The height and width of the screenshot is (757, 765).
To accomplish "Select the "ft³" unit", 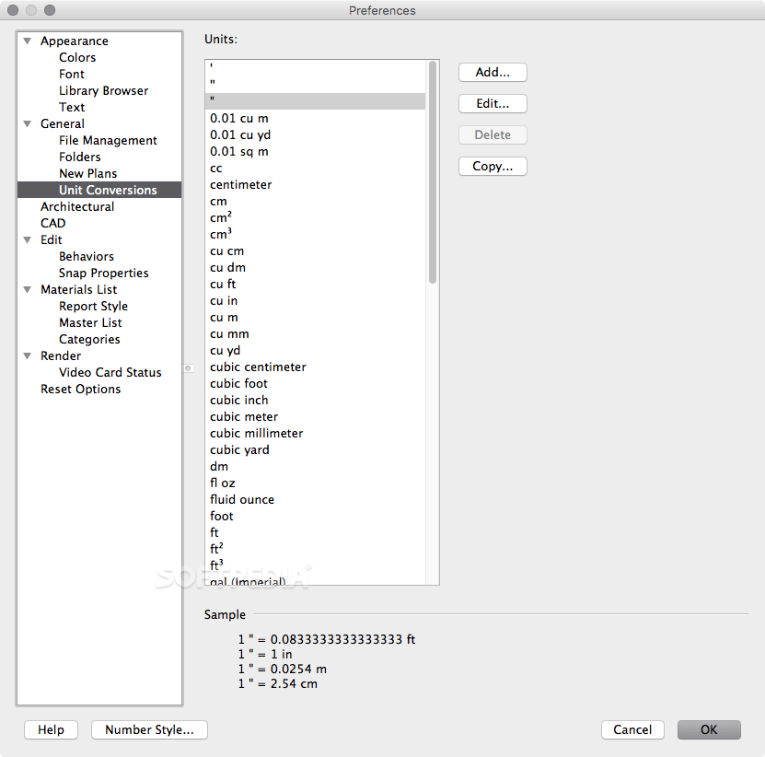I will [x=315, y=565].
